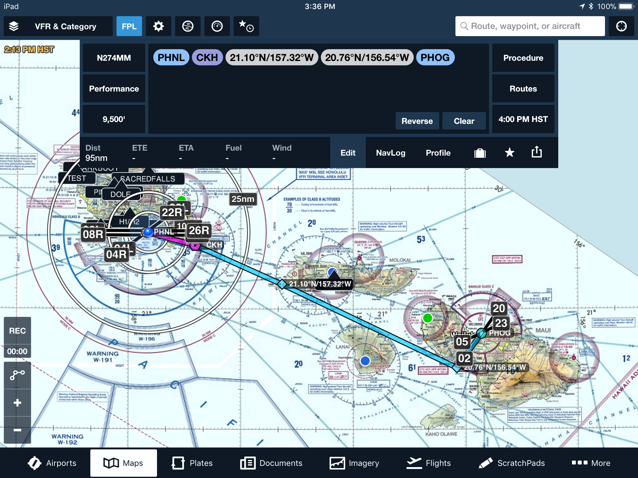
Task: Change the 9,500' altitude selector
Action: [x=114, y=119]
